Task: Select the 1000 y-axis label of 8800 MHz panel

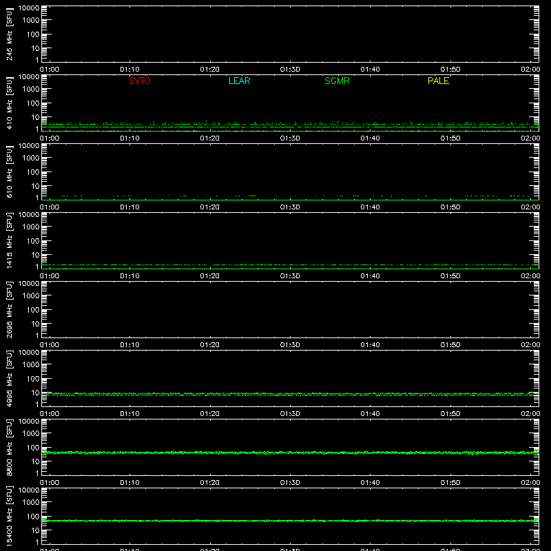Action: point(31,434)
